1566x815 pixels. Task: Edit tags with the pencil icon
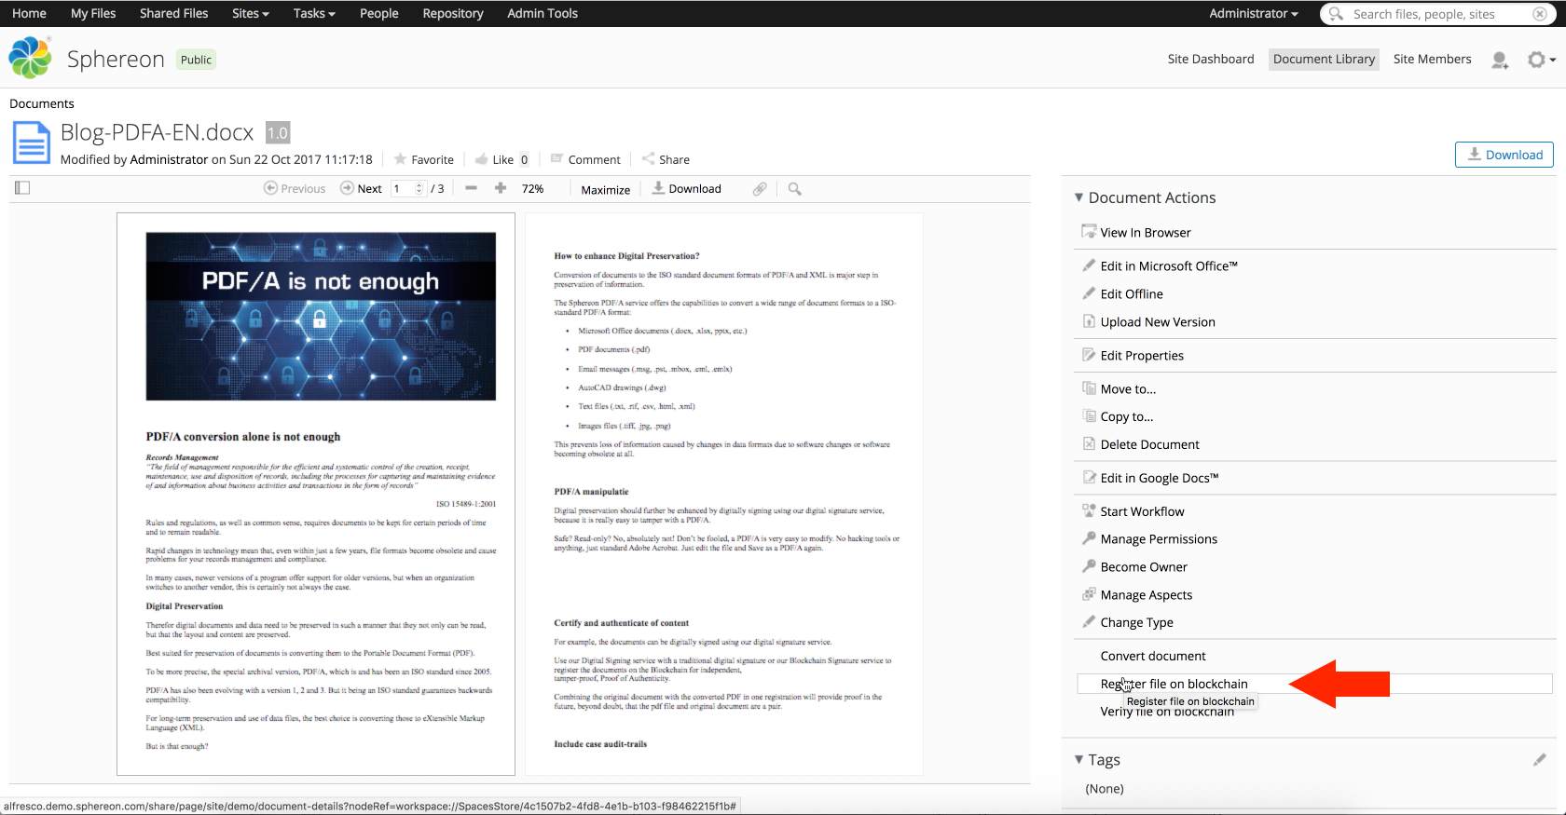click(1540, 760)
